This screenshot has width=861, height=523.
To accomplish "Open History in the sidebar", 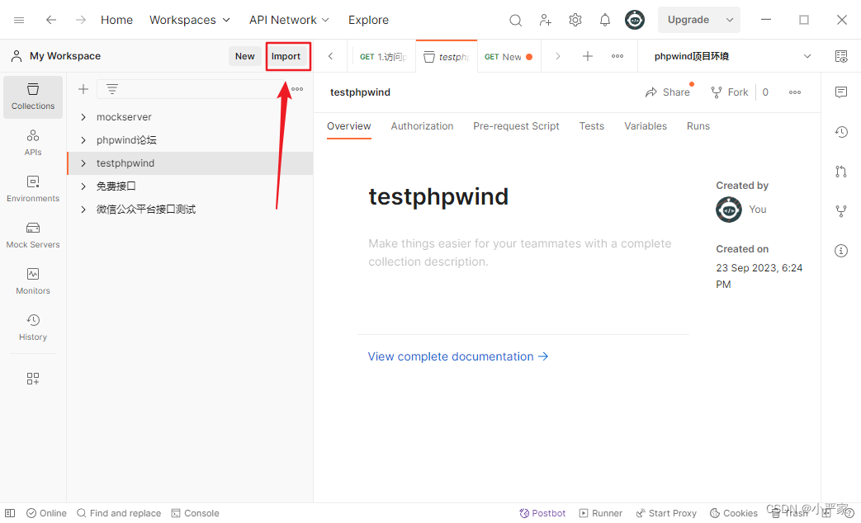I will 33,327.
